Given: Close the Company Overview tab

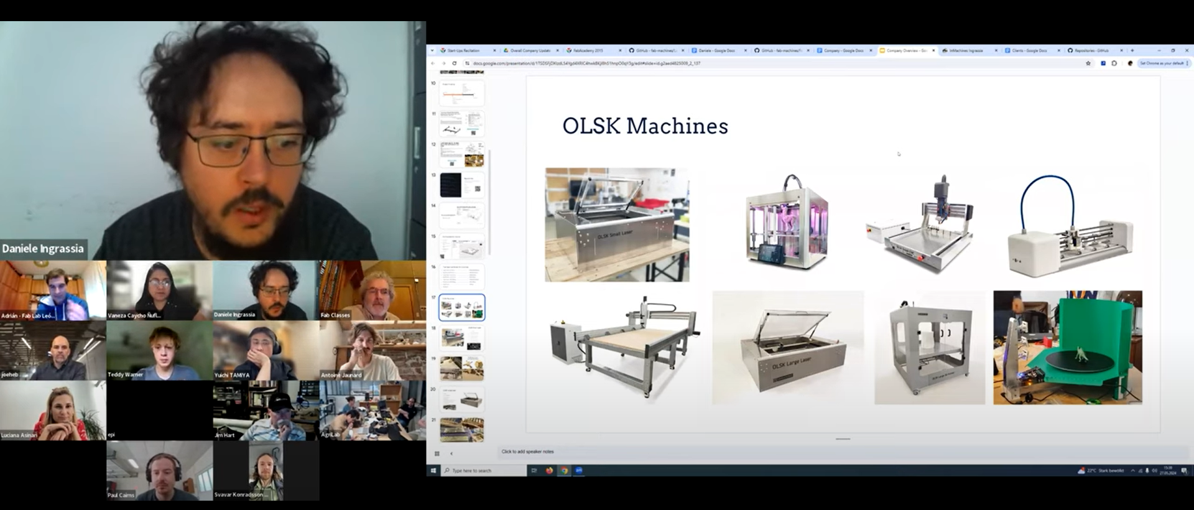Looking at the screenshot, I should coord(933,50).
